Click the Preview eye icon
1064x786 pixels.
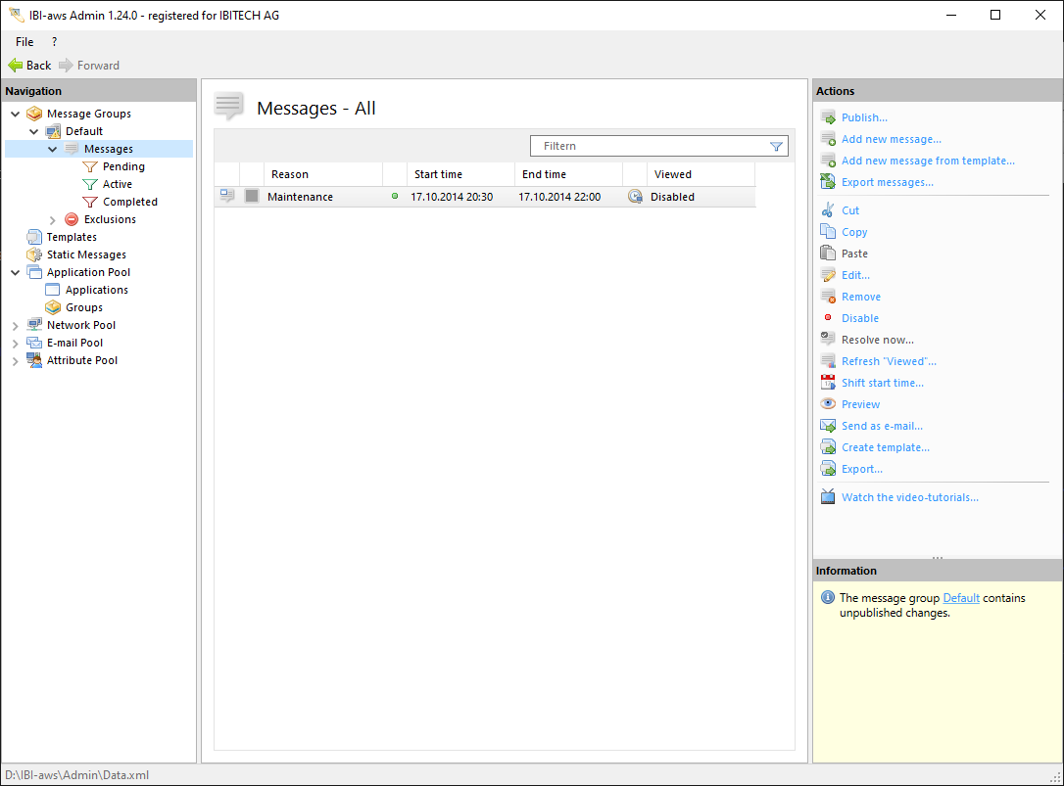[828, 404]
